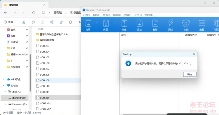The image size is (219, 115).
Task: Sort Explorer files by 名称 column header
Action: (41, 29)
